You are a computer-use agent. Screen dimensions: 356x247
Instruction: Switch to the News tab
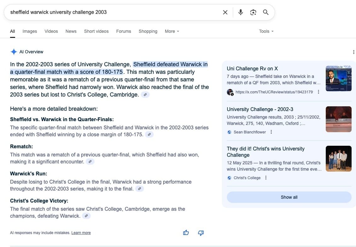[x=71, y=31]
